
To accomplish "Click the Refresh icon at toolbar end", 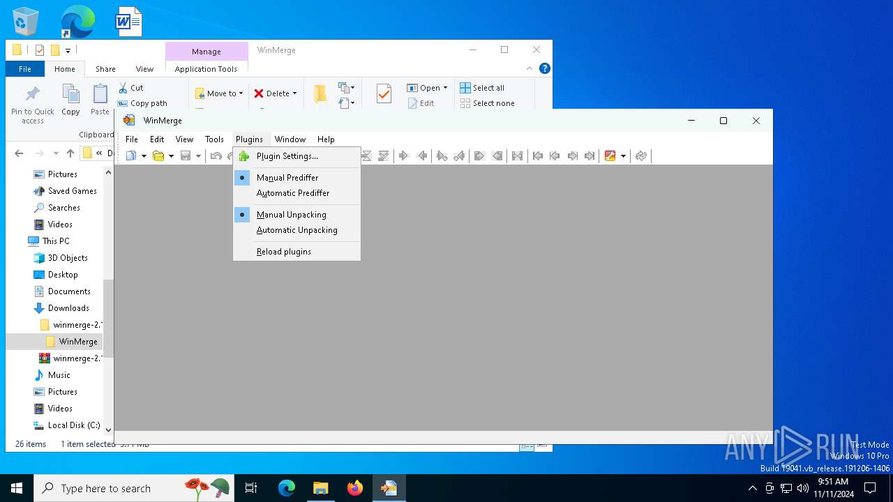I will pyautogui.click(x=641, y=156).
